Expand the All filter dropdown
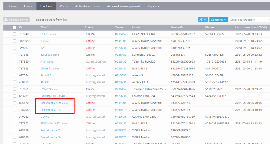The image size is (270, 144). click(203, 20)
